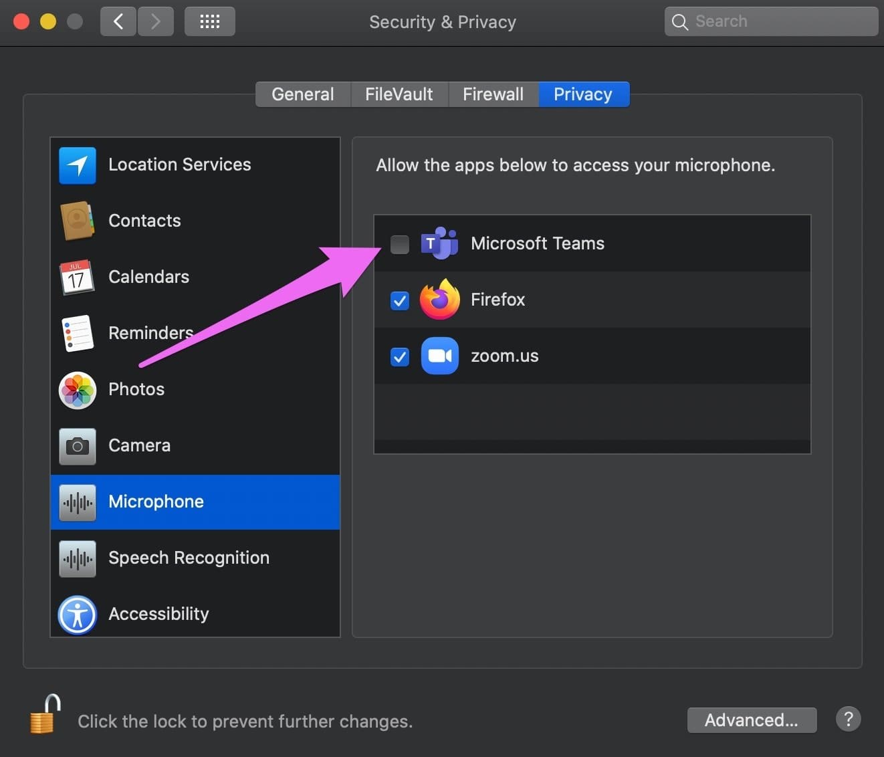Screen dimensions: 884x757
Task: Click the Microsoft Teams app name
Action: (538, 243)
